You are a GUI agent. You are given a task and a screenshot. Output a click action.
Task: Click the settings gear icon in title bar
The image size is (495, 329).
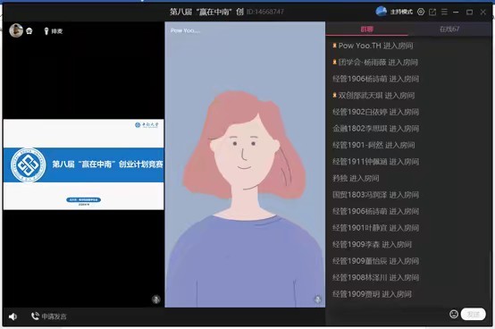(421, 12)
